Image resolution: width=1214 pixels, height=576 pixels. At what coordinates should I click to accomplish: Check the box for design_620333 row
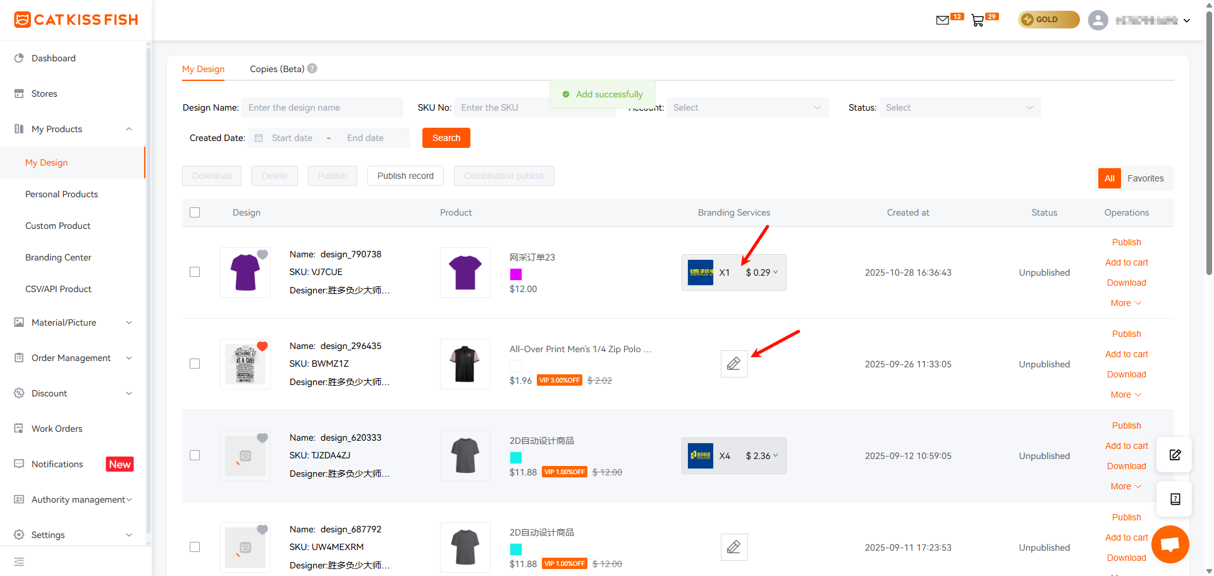[195, 455]
